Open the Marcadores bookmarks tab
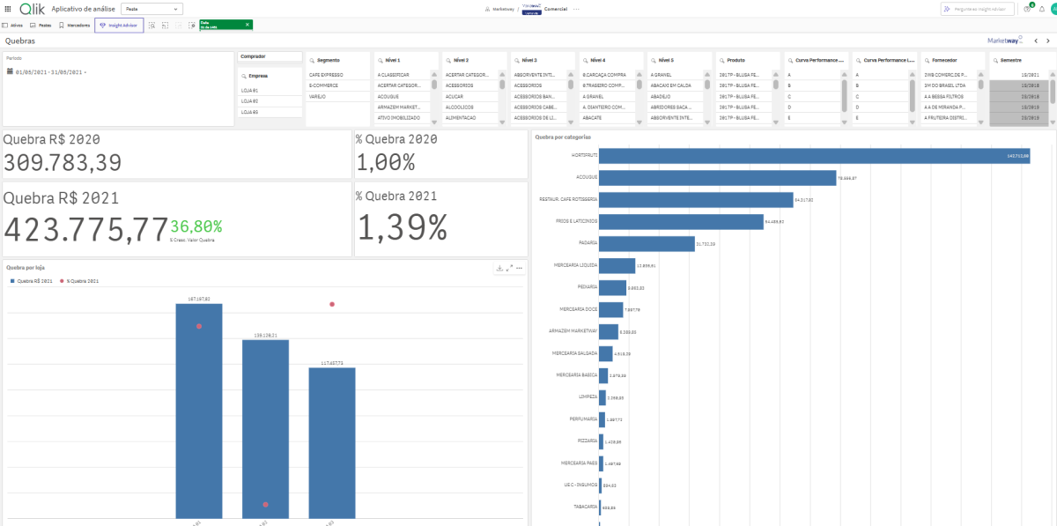 (x=74, y=26)
